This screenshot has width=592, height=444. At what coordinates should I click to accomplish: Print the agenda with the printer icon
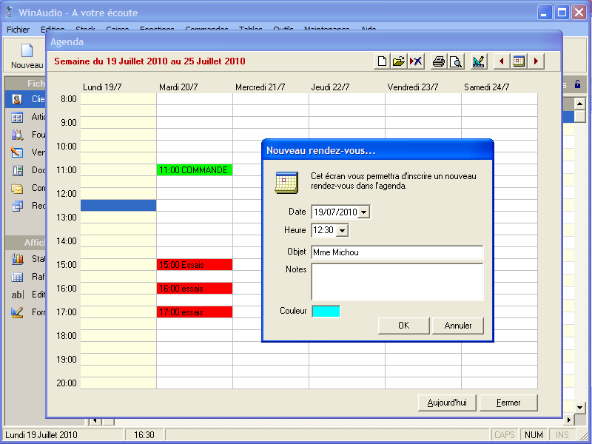click(439, 61)
